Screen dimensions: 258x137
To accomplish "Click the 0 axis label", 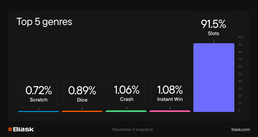I will coord(239,110).
